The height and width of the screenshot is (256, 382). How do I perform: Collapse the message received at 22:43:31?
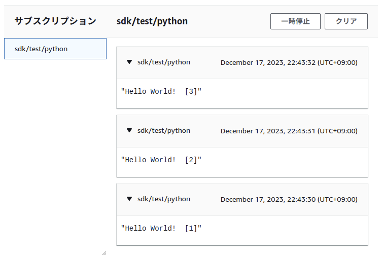click(x=129, y=130)
